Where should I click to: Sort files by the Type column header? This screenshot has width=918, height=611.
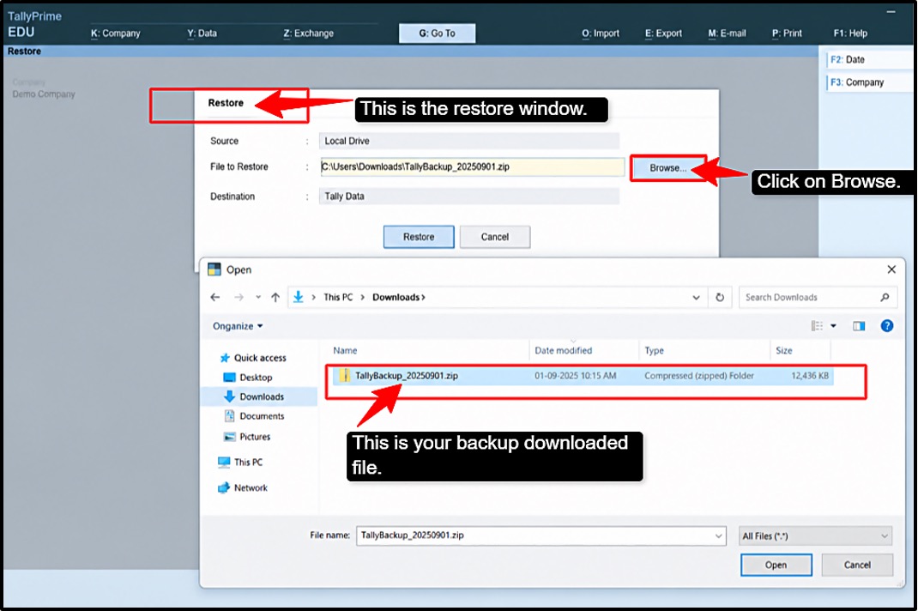(654, 351)
